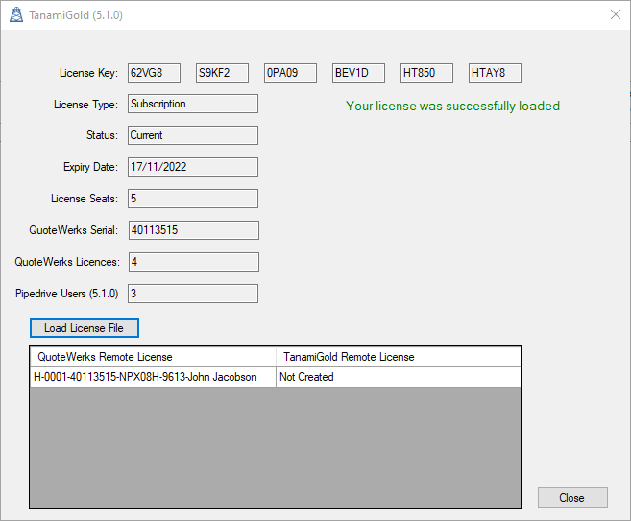This screenshot has width=631, height=521.
Task: Select the license key field S9KF2
Action: click(222, 73)
